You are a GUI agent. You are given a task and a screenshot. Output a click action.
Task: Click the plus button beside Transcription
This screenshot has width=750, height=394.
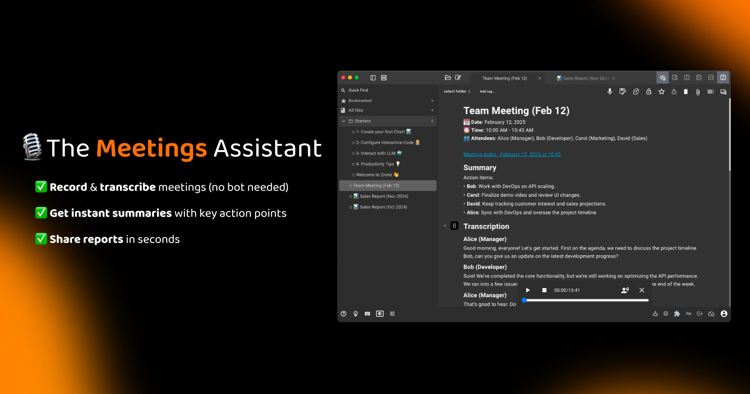pos(445,226)
